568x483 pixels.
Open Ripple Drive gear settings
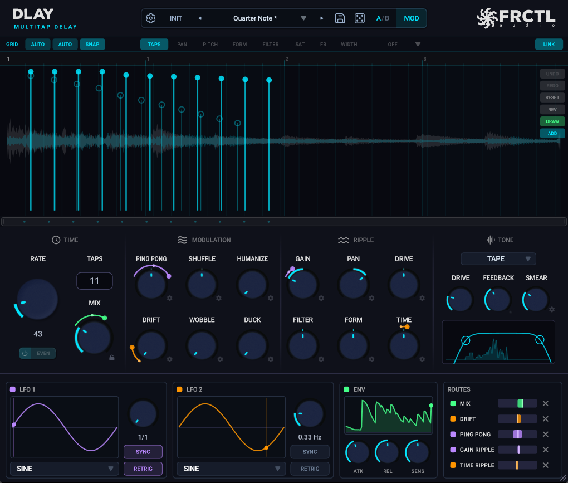pos(422,298)
